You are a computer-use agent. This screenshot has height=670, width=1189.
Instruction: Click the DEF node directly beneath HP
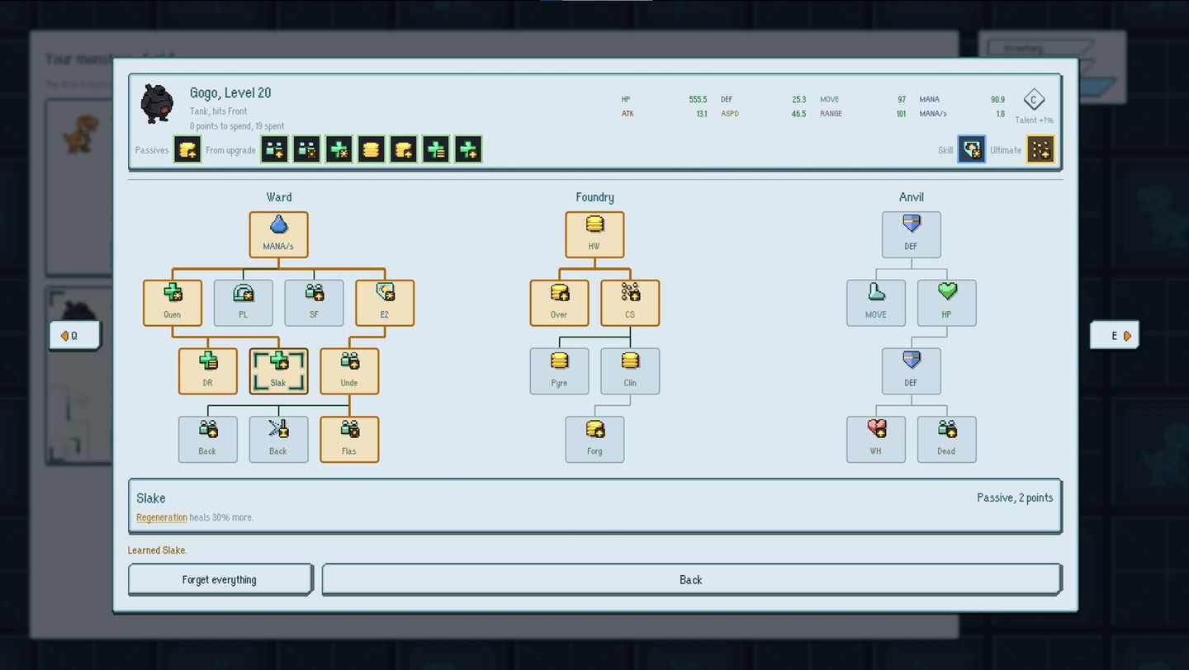pos(912,371)
